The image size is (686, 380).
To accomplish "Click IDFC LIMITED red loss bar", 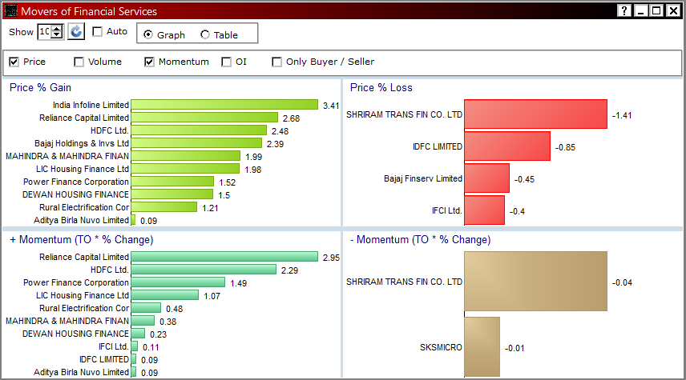I will (x=507, y=146).
